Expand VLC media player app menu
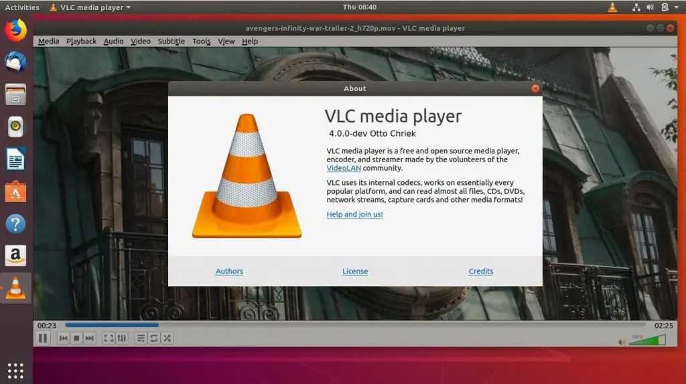 (x=90, y=7)
